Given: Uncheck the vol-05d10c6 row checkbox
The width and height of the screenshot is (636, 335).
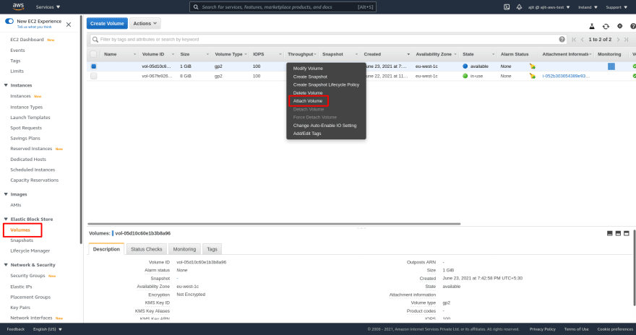Looking at the screenshot, I should click(x=94, y=66).
